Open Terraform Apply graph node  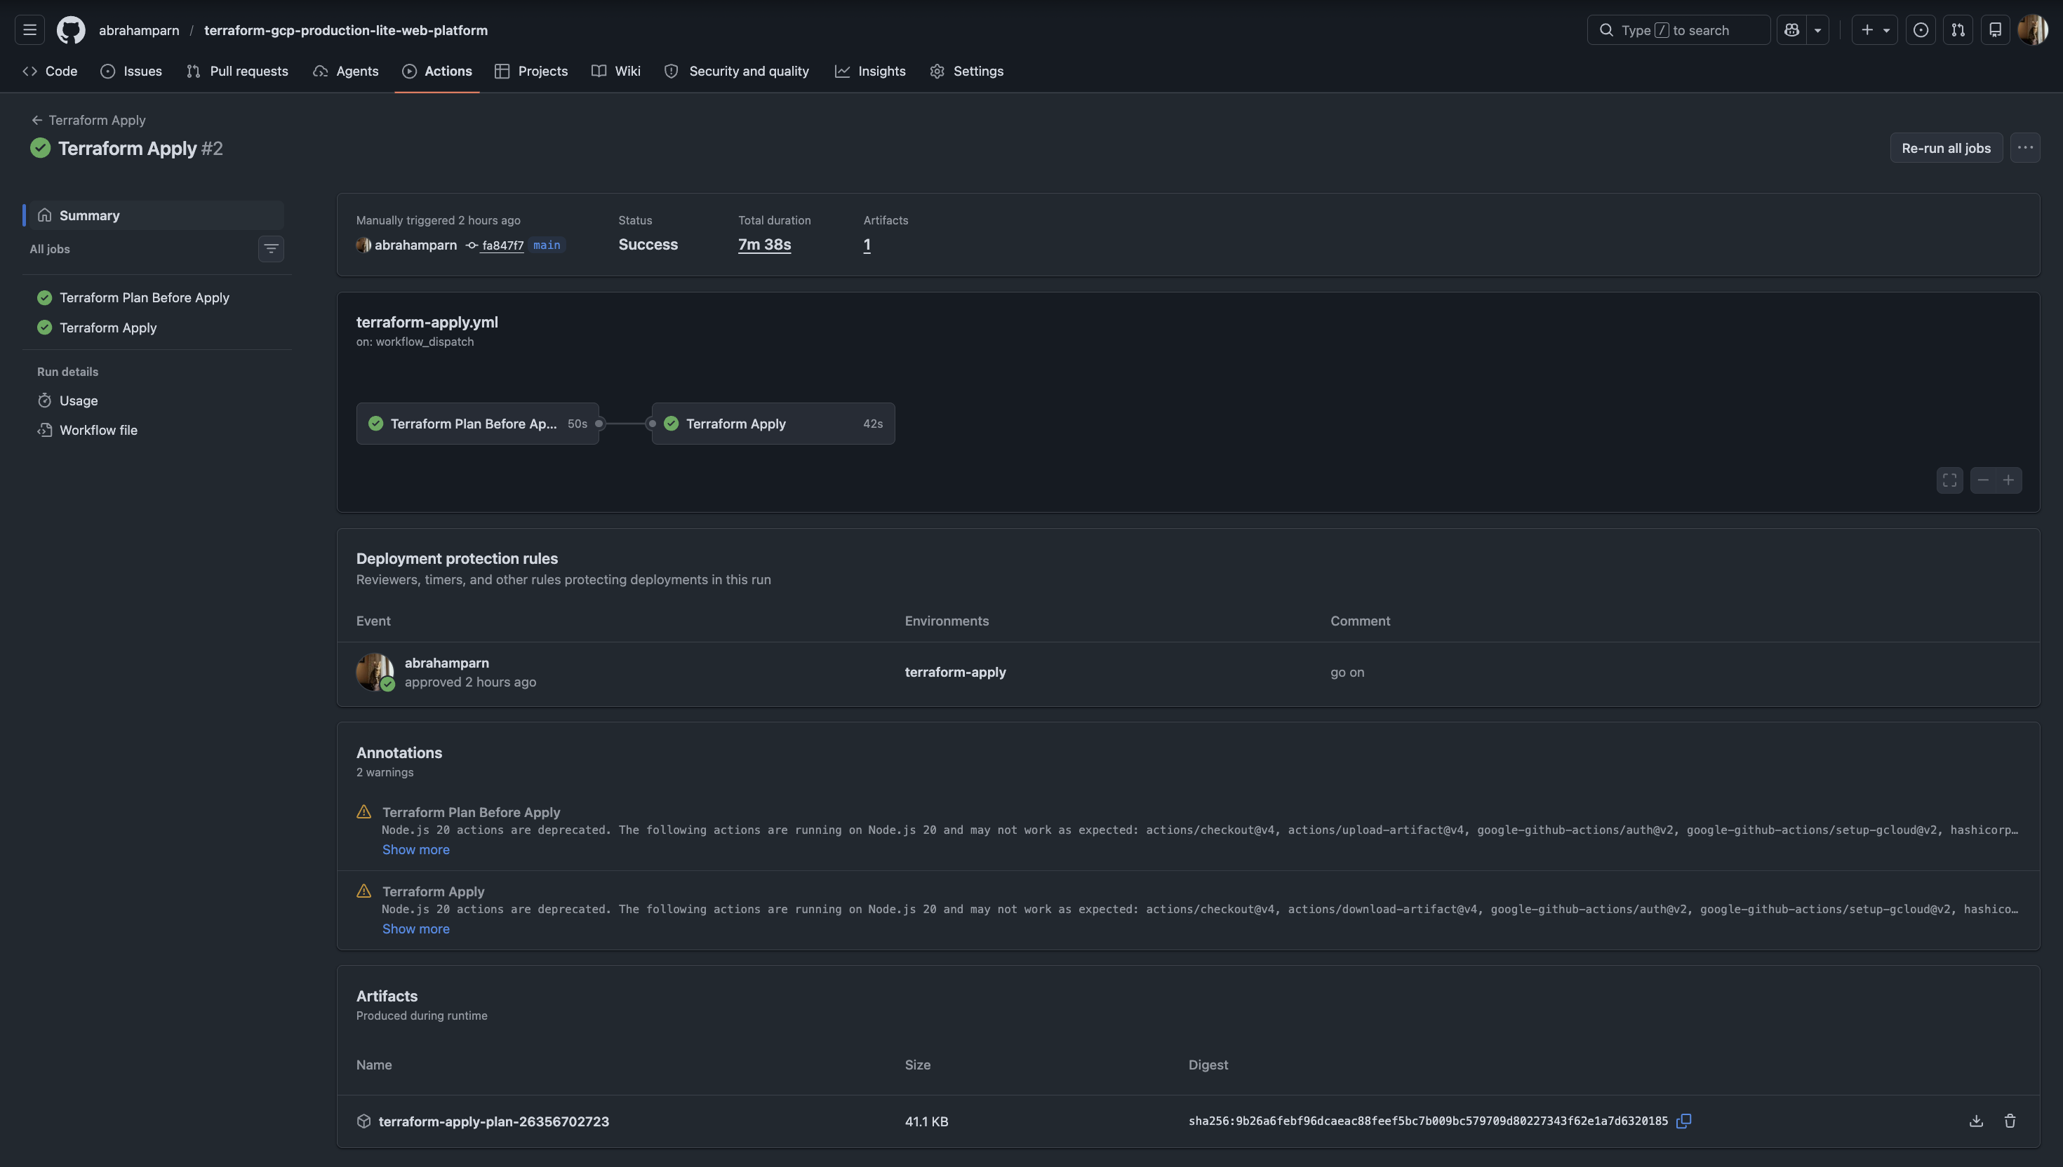pos(774,424)
